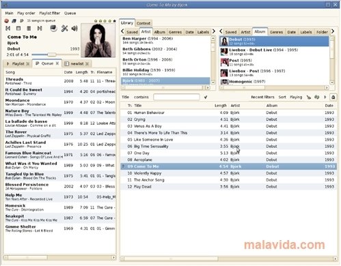The image size is (341, 266).
Task: Sort song list by the Length column
Action: tap(221, 106)
